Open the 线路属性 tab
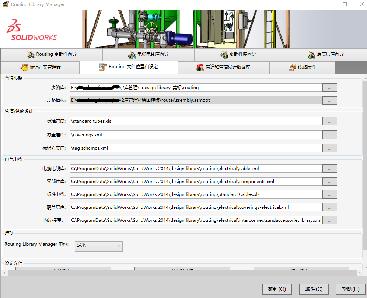The image size is (367, 298). coord(302,67)
